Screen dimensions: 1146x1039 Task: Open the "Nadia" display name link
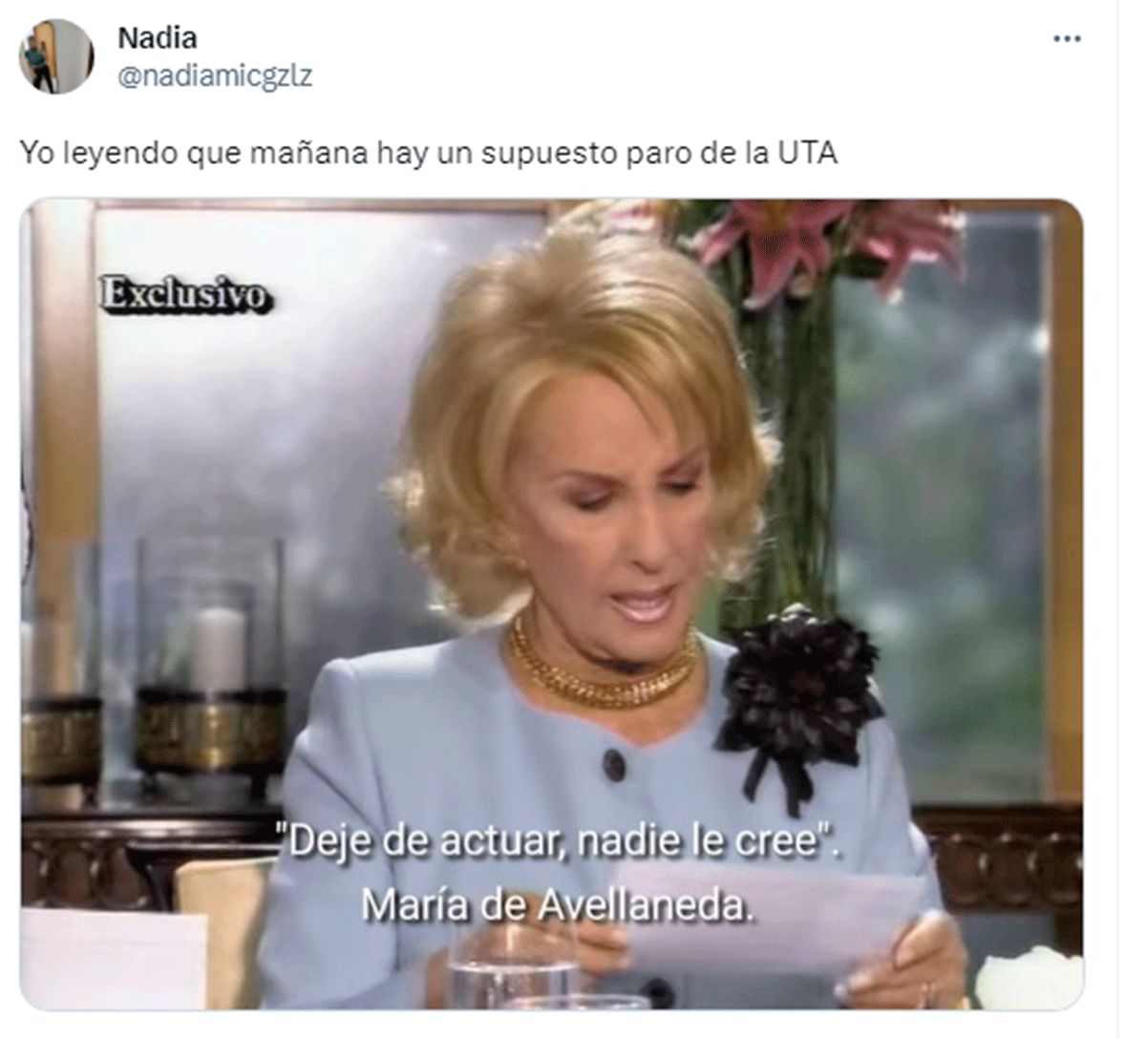157,38
